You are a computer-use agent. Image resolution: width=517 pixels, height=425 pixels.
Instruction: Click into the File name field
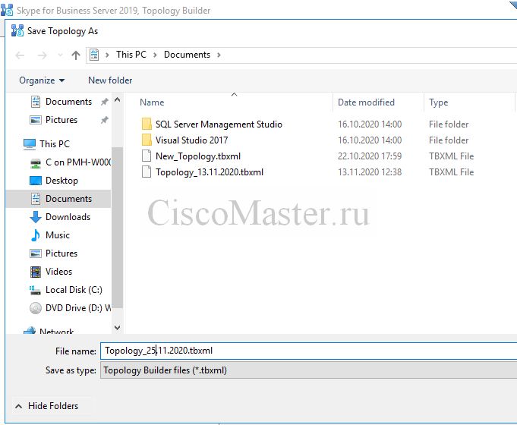click(x=309, y=351)
